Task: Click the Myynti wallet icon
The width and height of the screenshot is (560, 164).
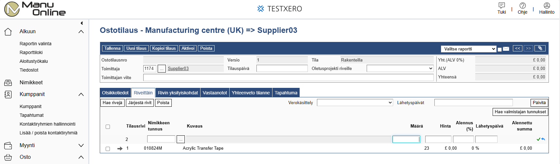Action: [8, 145]
